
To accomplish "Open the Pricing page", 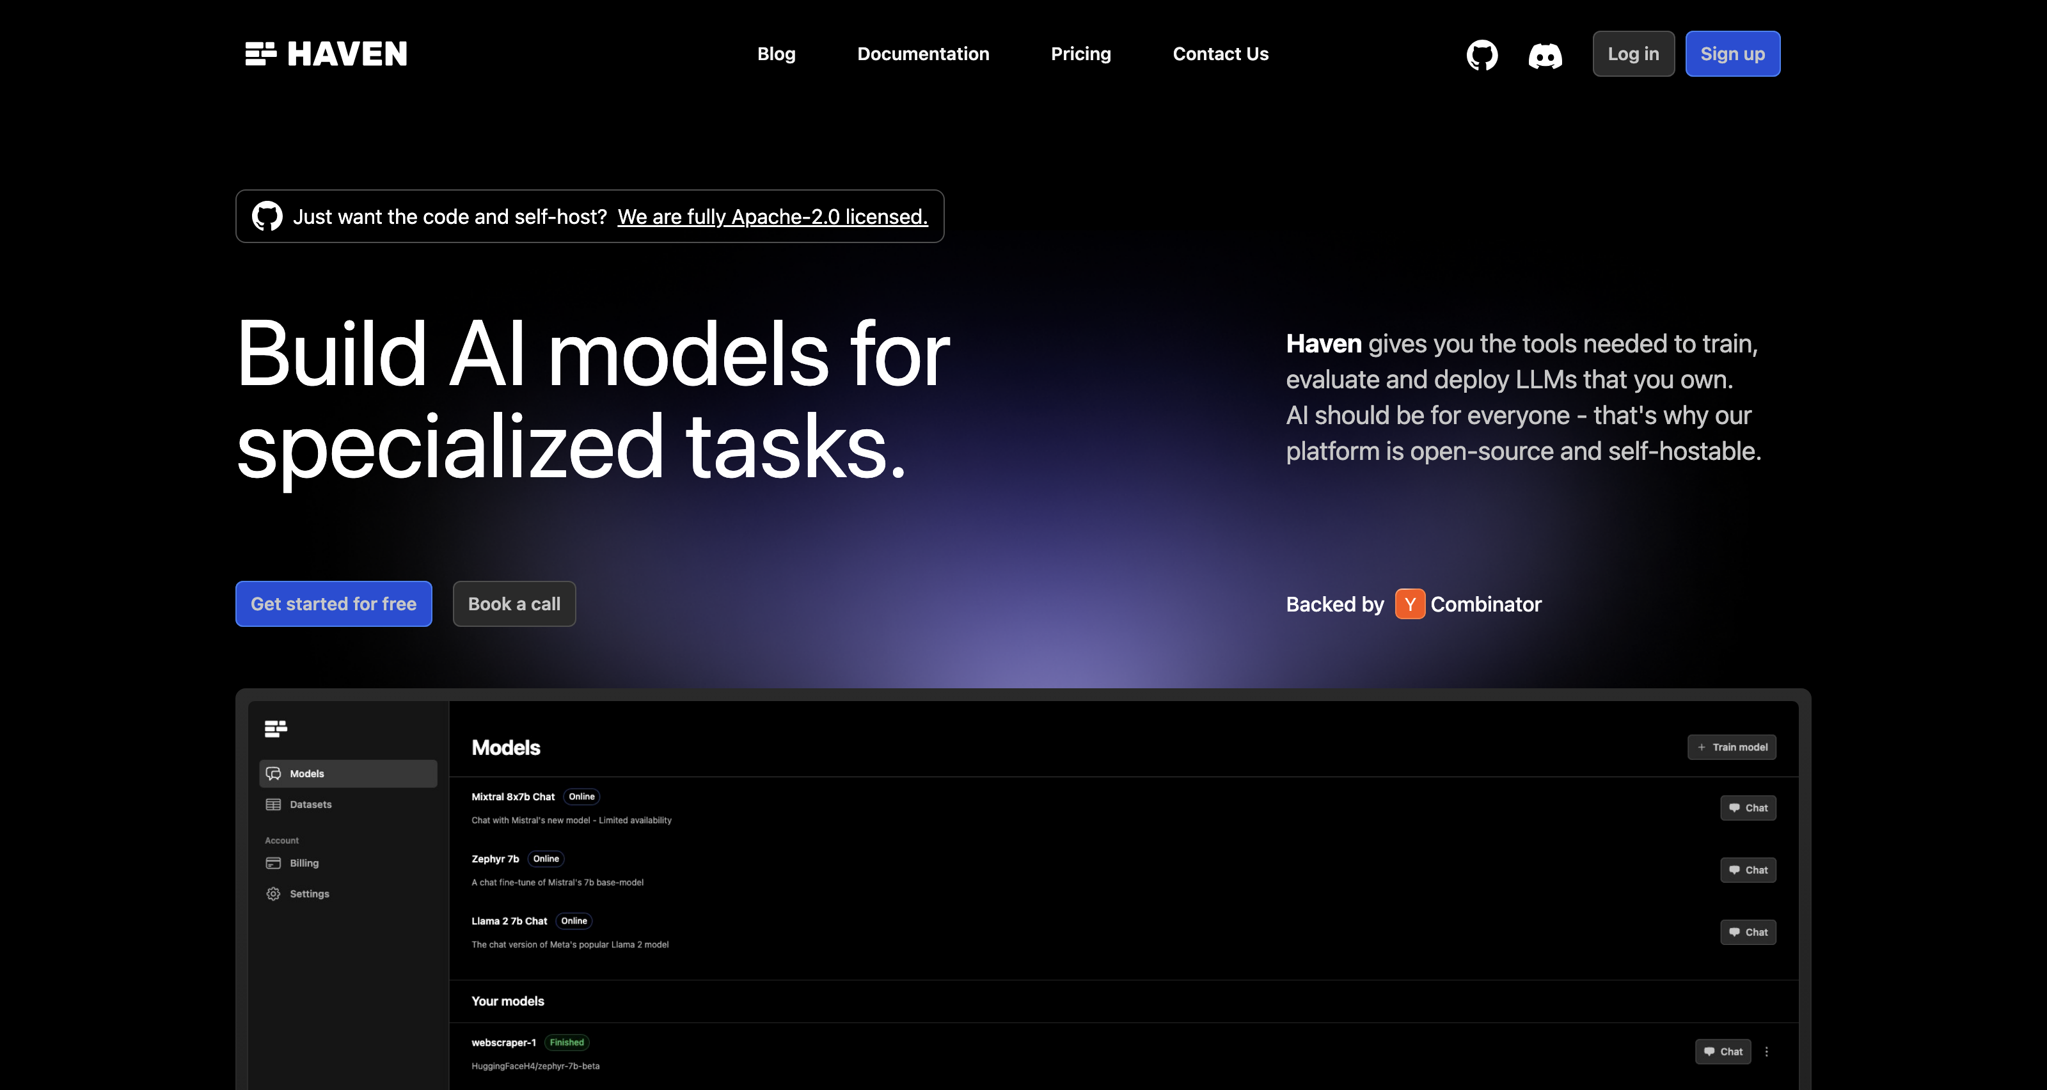I will pos(1080,54).
